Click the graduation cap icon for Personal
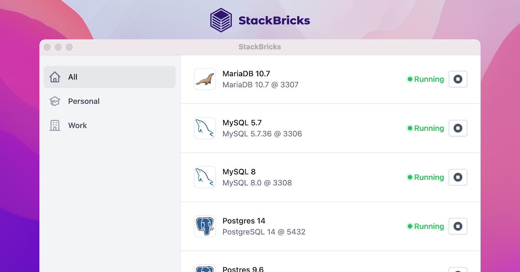Image resolution: width=520 pixels, height=272 pixels. tap(55, 101)
